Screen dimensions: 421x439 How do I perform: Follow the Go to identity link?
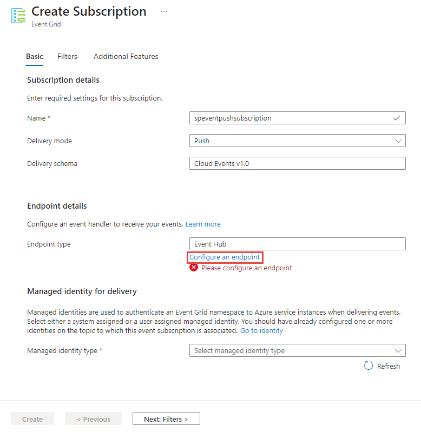click(x=261, y=331)
